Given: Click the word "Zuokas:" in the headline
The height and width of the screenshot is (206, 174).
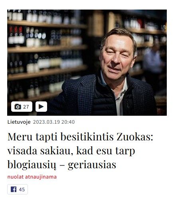Looking at the screenshot, I should [x=135, y=137].
